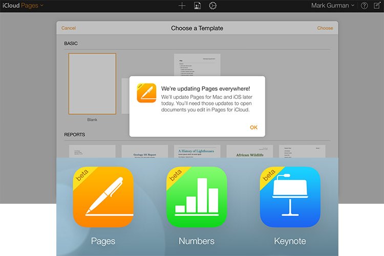384x256 pixels.
Task: Open the upload document icon in toolbar
Action: (x=198, y=6)
